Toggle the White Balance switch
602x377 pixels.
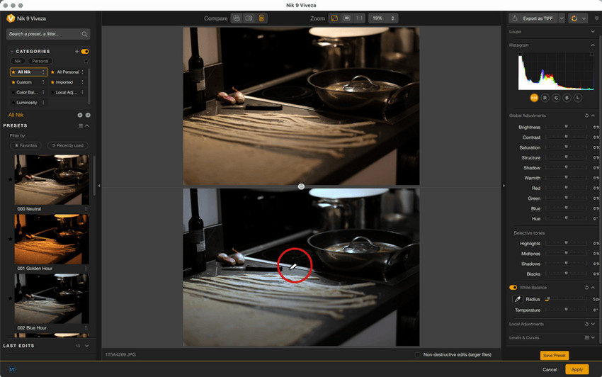[513, 288]
